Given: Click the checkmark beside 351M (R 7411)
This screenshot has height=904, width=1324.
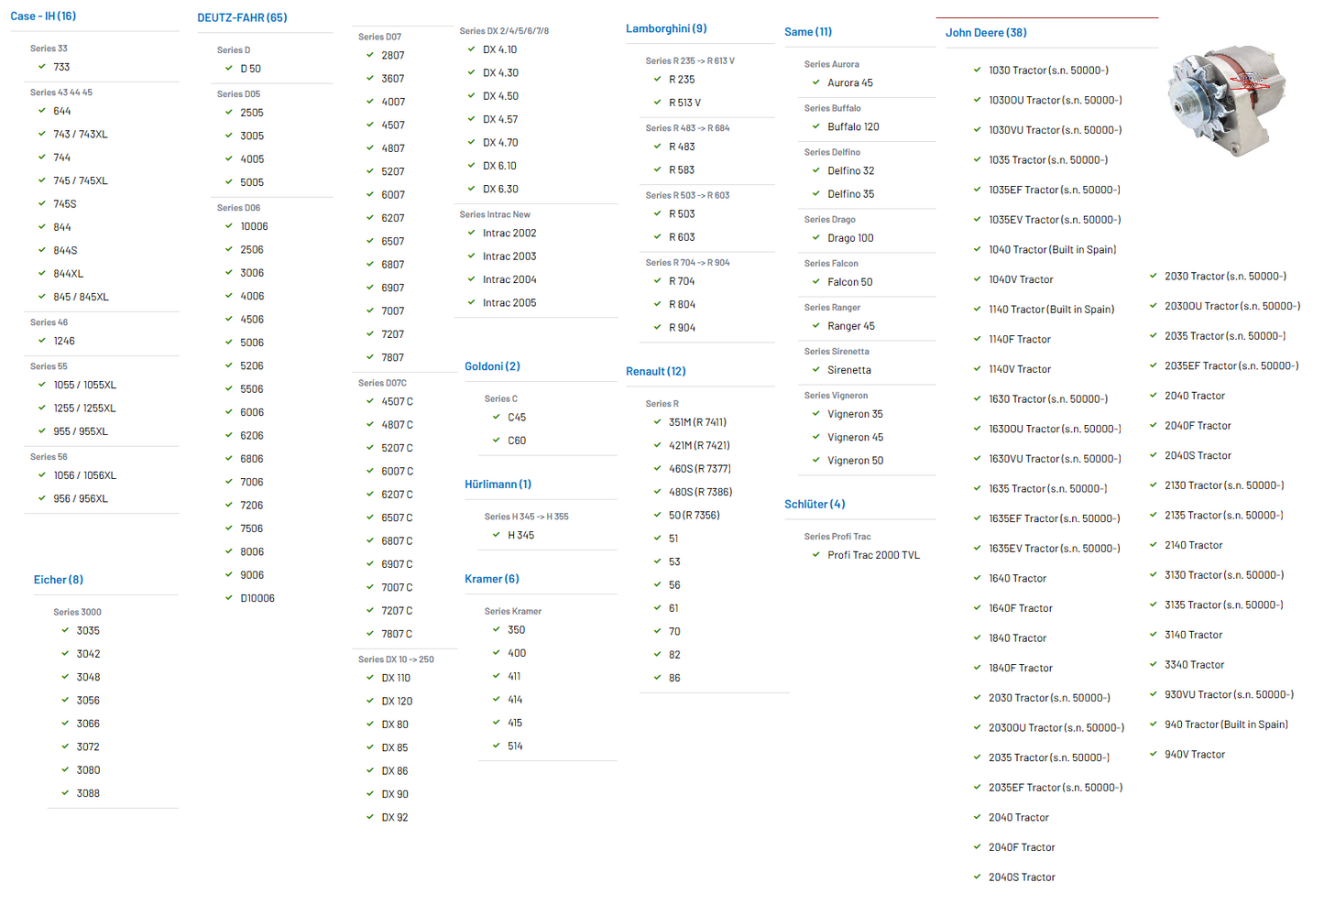Looking at the screenshot, I should pos(658,422).
